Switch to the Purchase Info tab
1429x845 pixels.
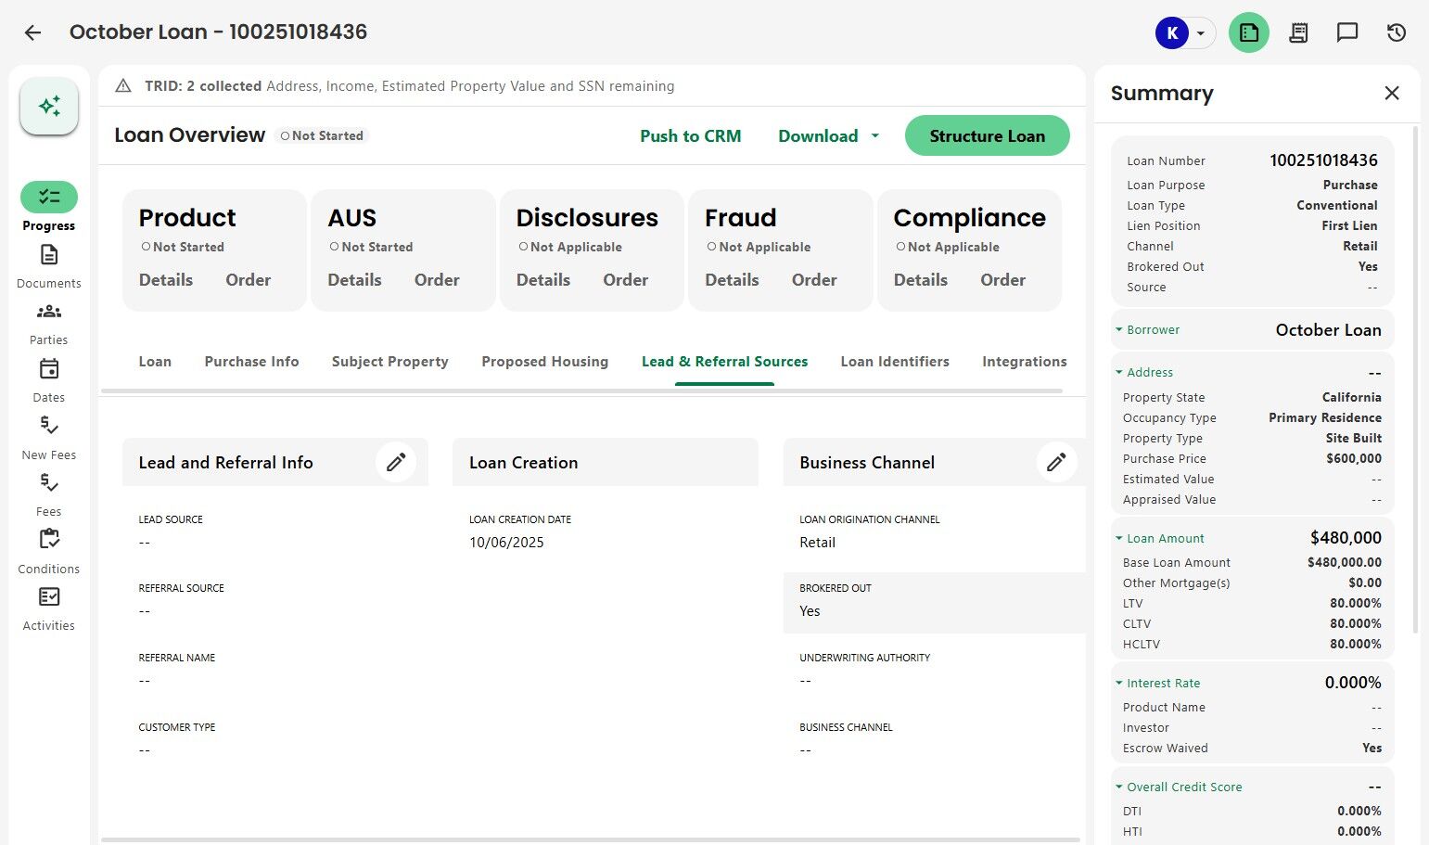coord(251,362)
